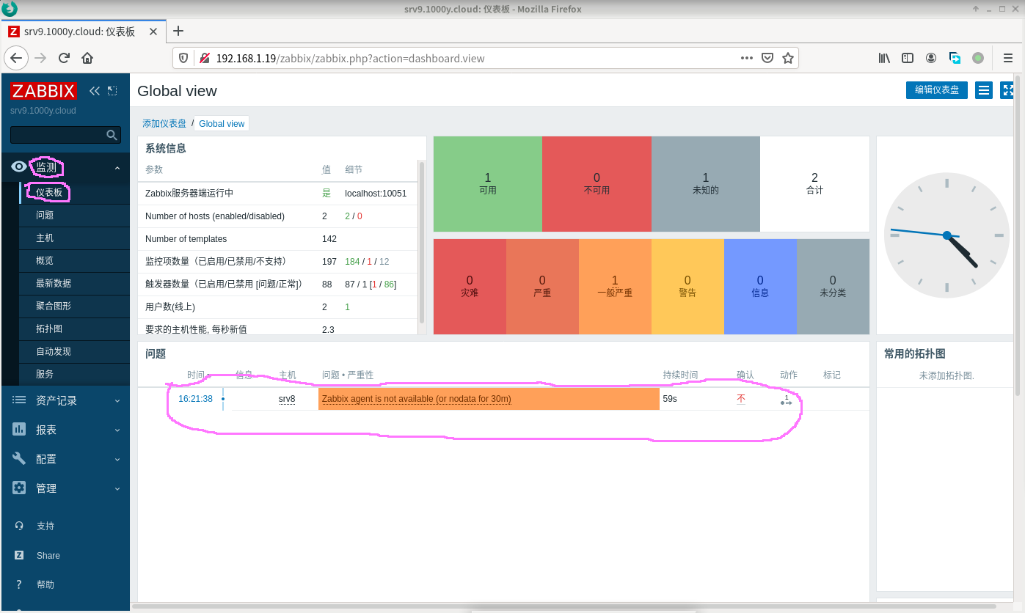Click system information widget vertical scrollbar
The height and width of the screenshot is (613, 1025).
tap(422, 242)
